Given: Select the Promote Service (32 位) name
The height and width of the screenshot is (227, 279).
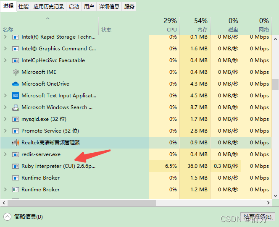Looking at the screenshot, I should click(50, 131).
